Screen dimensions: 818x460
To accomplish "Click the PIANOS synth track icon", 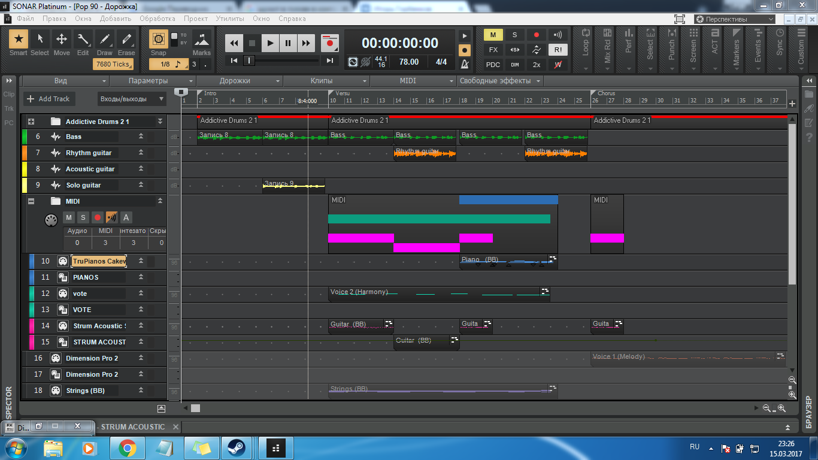I will (62, 277).
